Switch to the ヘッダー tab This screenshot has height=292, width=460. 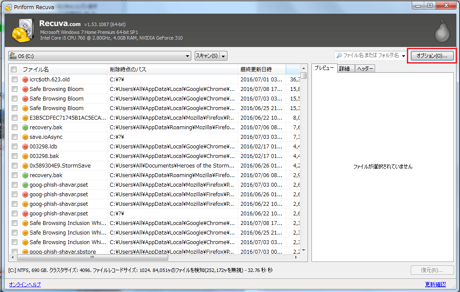point(365,69)
